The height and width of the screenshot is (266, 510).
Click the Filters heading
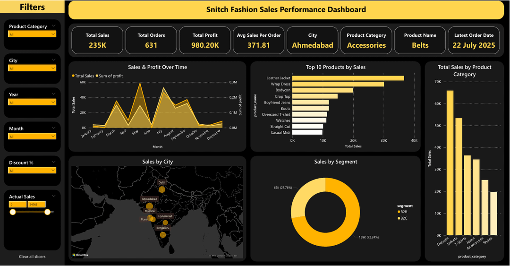32,7
